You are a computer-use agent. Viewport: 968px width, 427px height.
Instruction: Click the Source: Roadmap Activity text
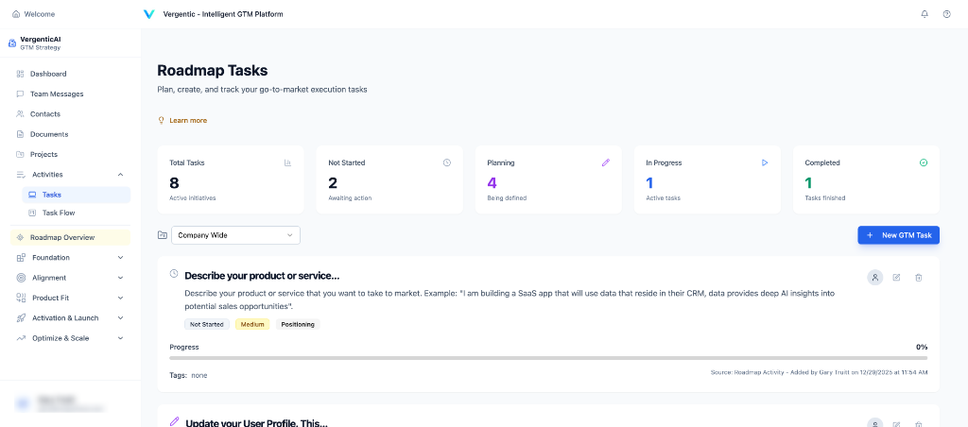pyautogui.click(x=820, y=372)
